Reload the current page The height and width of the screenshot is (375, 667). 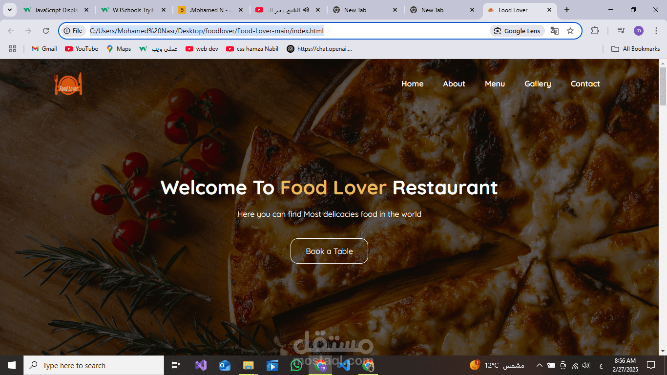click(x=46, y=31)
